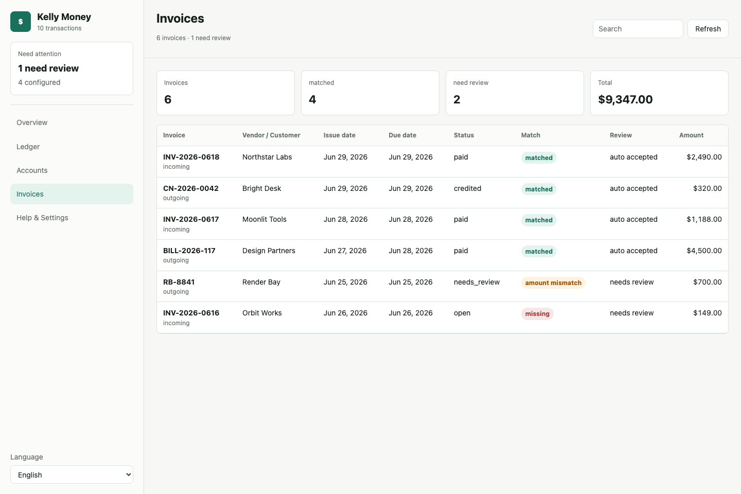741x494 pixels.
Task: Open Help & Settings
Action: point(72,218)
